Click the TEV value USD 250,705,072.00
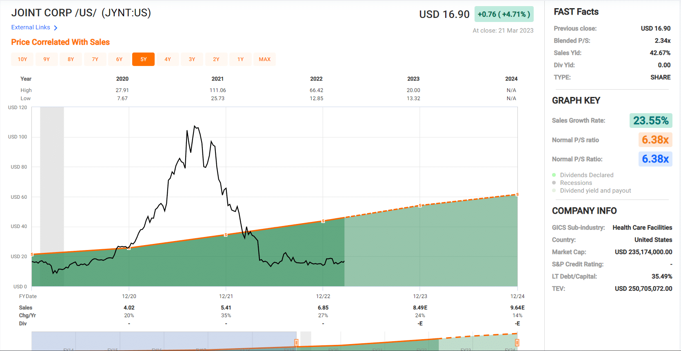The width and height of the screenshot is (681, 351). [x=643, y=289]
